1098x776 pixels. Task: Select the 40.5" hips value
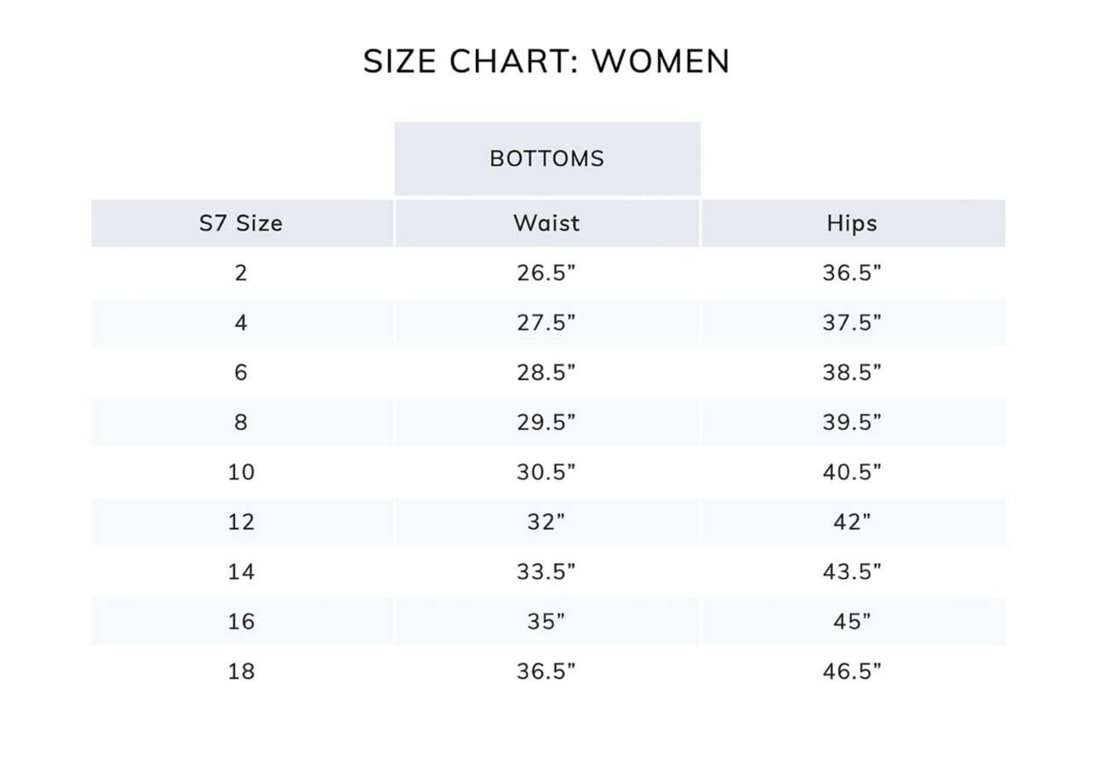pos(851,472)
